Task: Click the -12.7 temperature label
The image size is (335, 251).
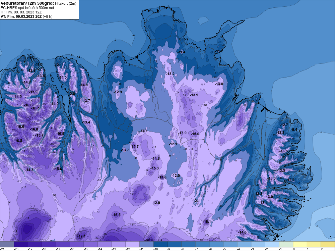Action: (284, 125)
